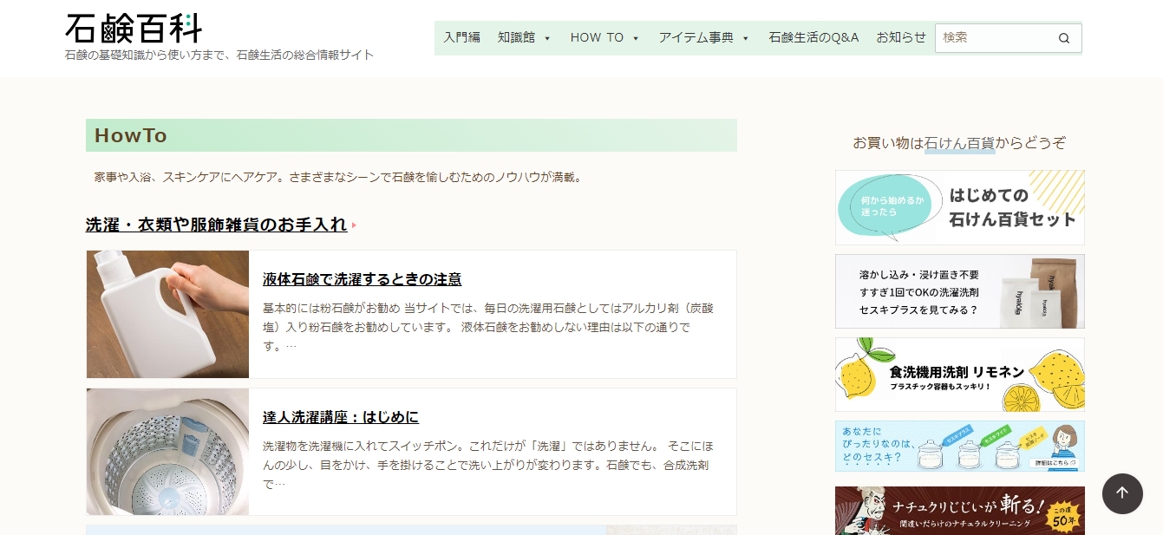Open article 達人洗濯講座:はじめに

(340, 417)
